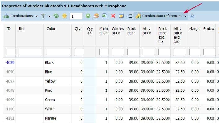Image resolution: width=219 pixels, height=123 pixels.
Task: Click the Color filter input box
Action: (58, 52)
